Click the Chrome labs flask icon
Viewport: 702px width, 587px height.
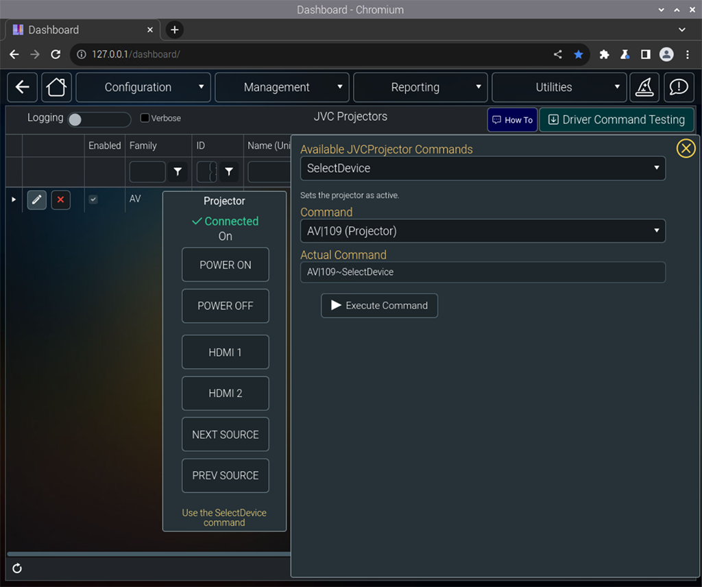point(625,54)
